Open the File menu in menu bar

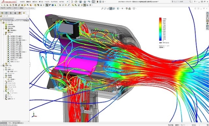click(x=22, y=2)
